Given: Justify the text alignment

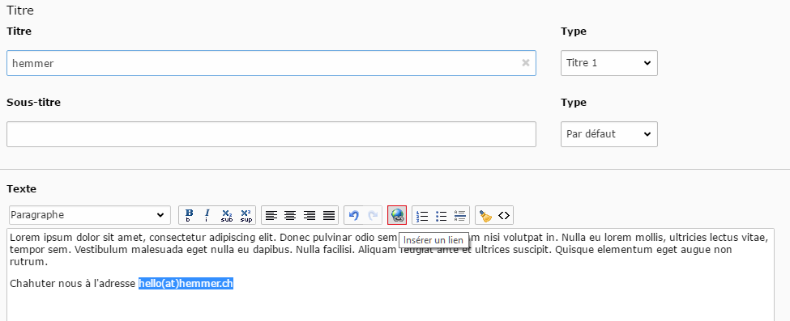Looking at the screenshot, I should coord(328,215).
